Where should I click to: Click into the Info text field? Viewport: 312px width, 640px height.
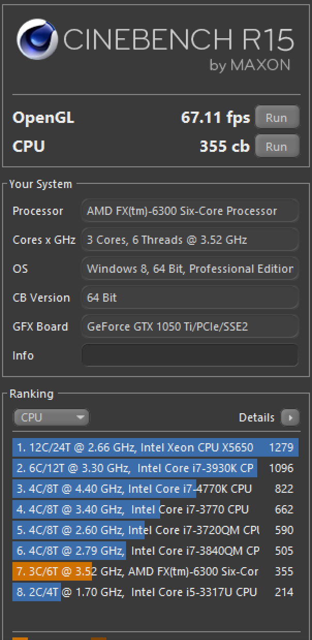point(190,355)
